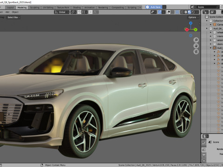This screenshot has width=223, height=167.
Task: Select rendered viewport shading
Action: tap(193, 12)
